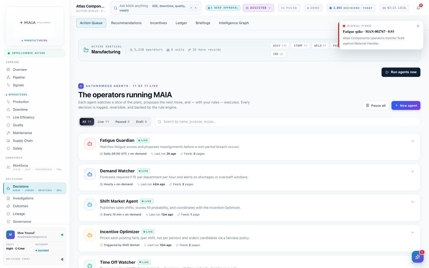The width and height of the screenshot is (429, 268).
Task: Click the Shift Market Agent robot icon
Action: (x=90, y=204)
